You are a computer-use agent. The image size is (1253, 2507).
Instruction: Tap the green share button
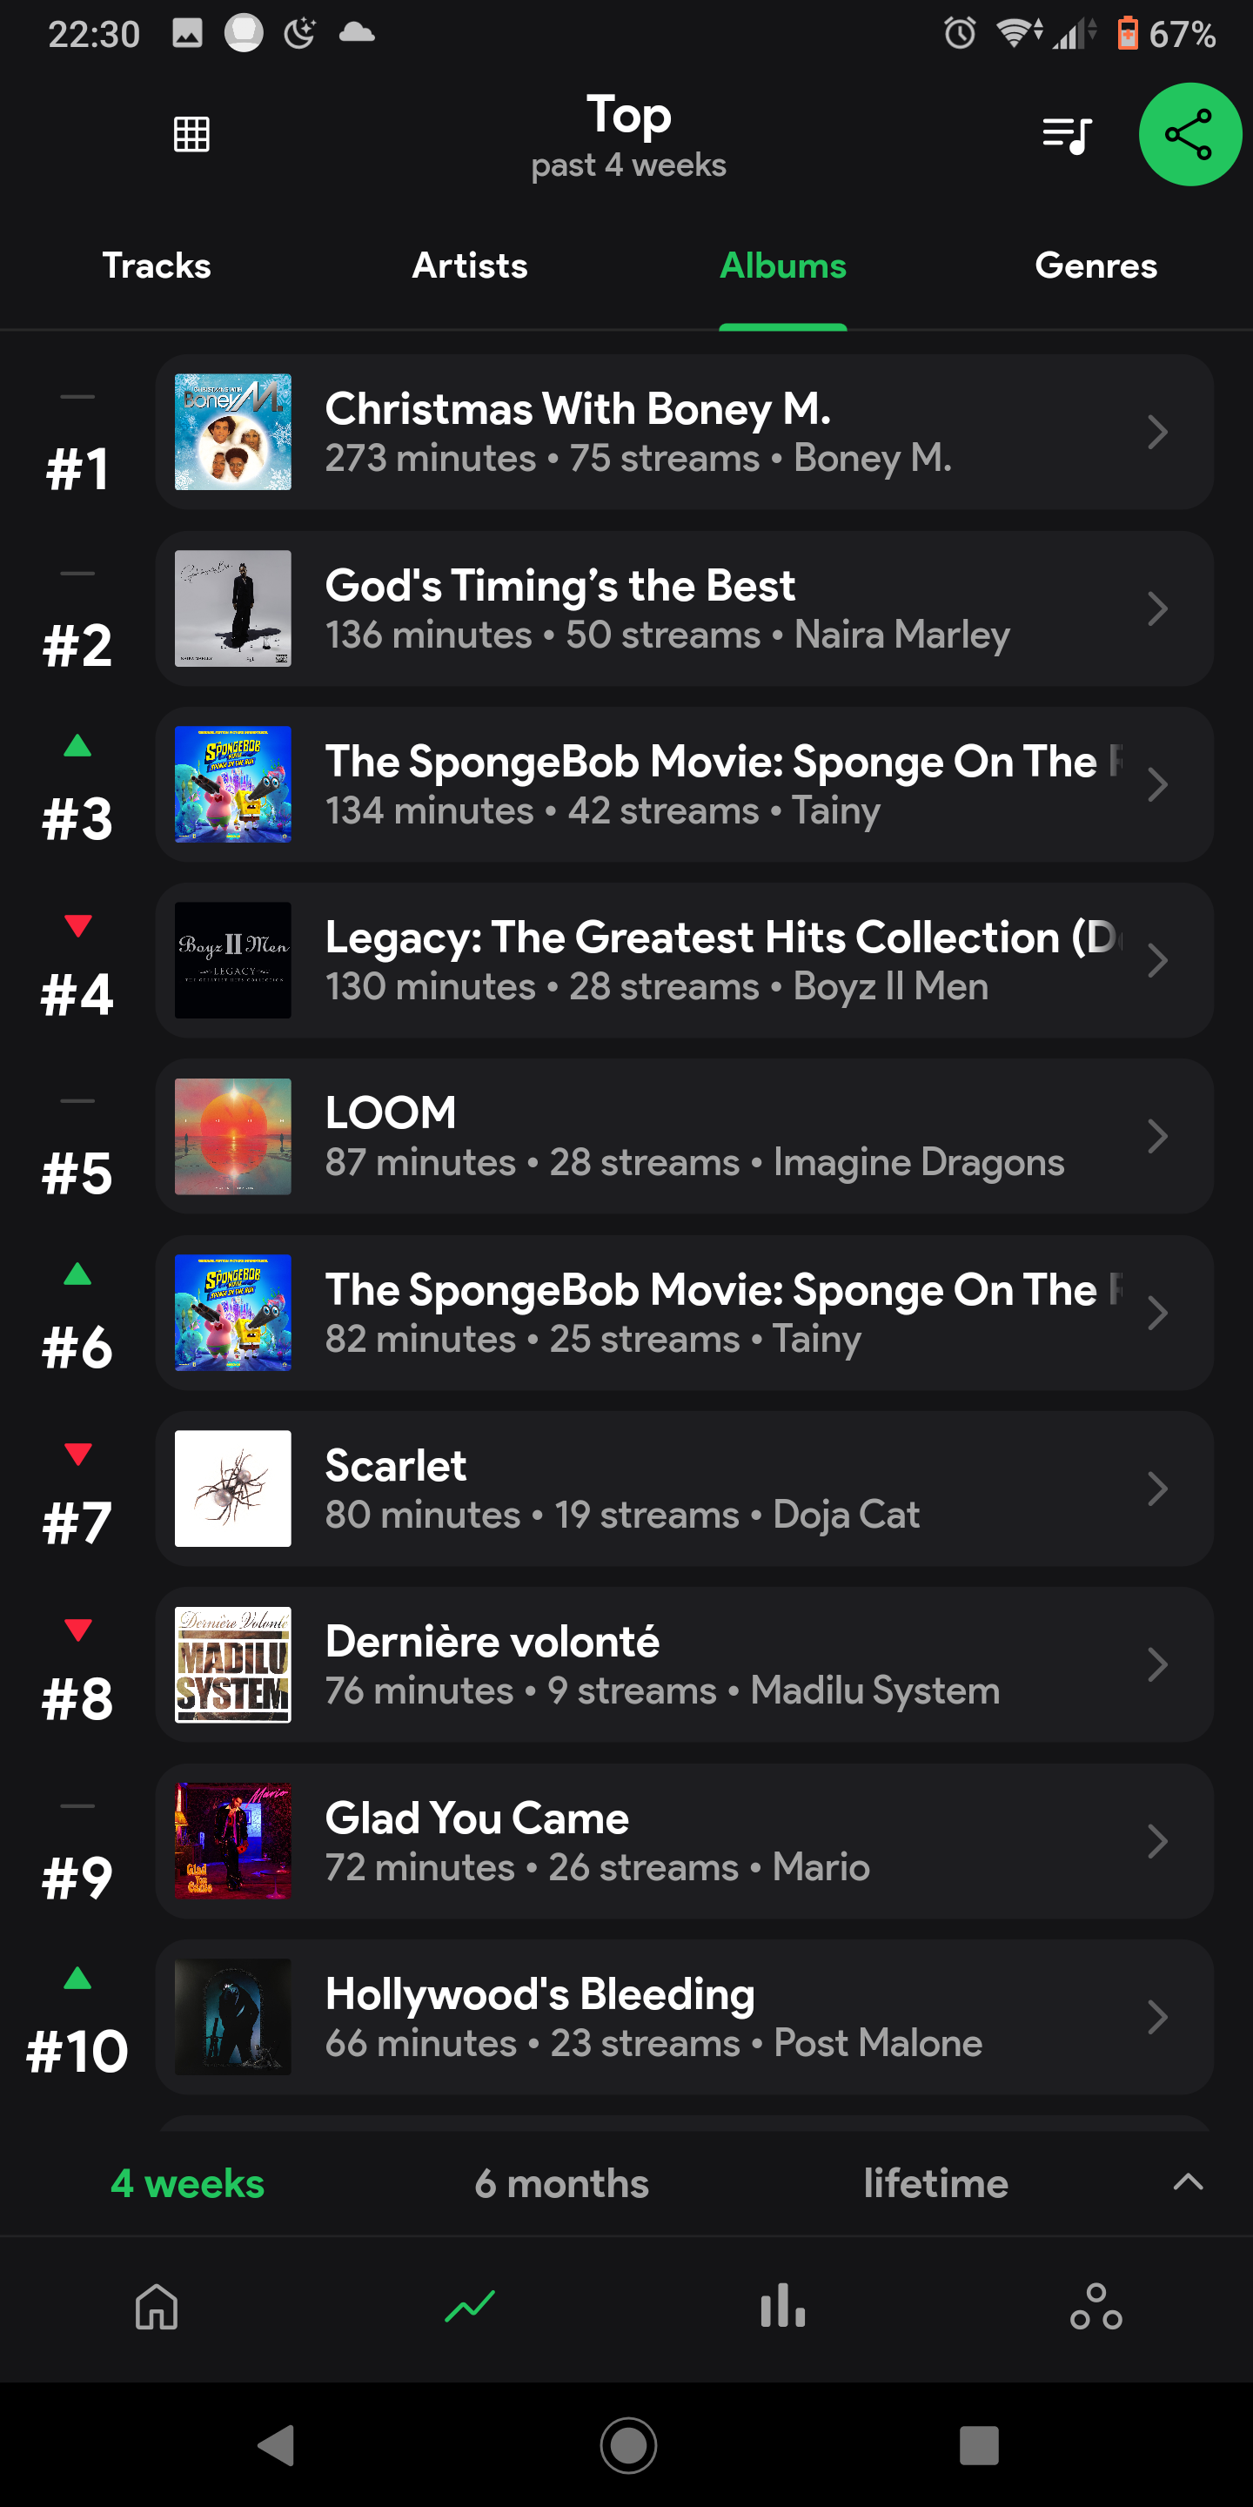coord(1189,134)
